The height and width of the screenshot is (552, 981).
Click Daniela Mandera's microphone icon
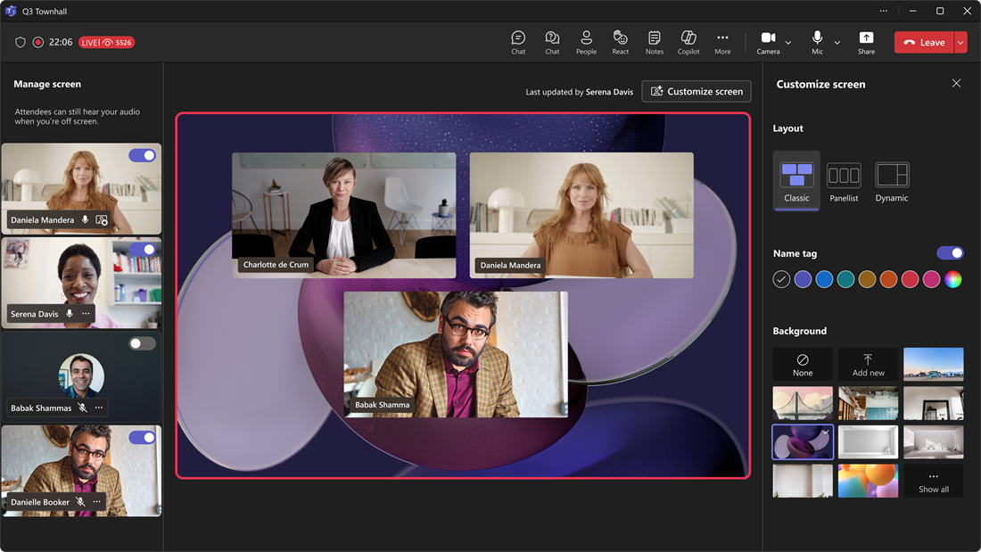(x=85, y=219)
